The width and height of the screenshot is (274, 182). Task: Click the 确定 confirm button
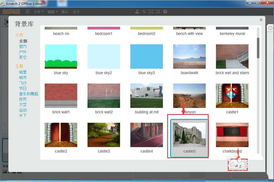237,166
